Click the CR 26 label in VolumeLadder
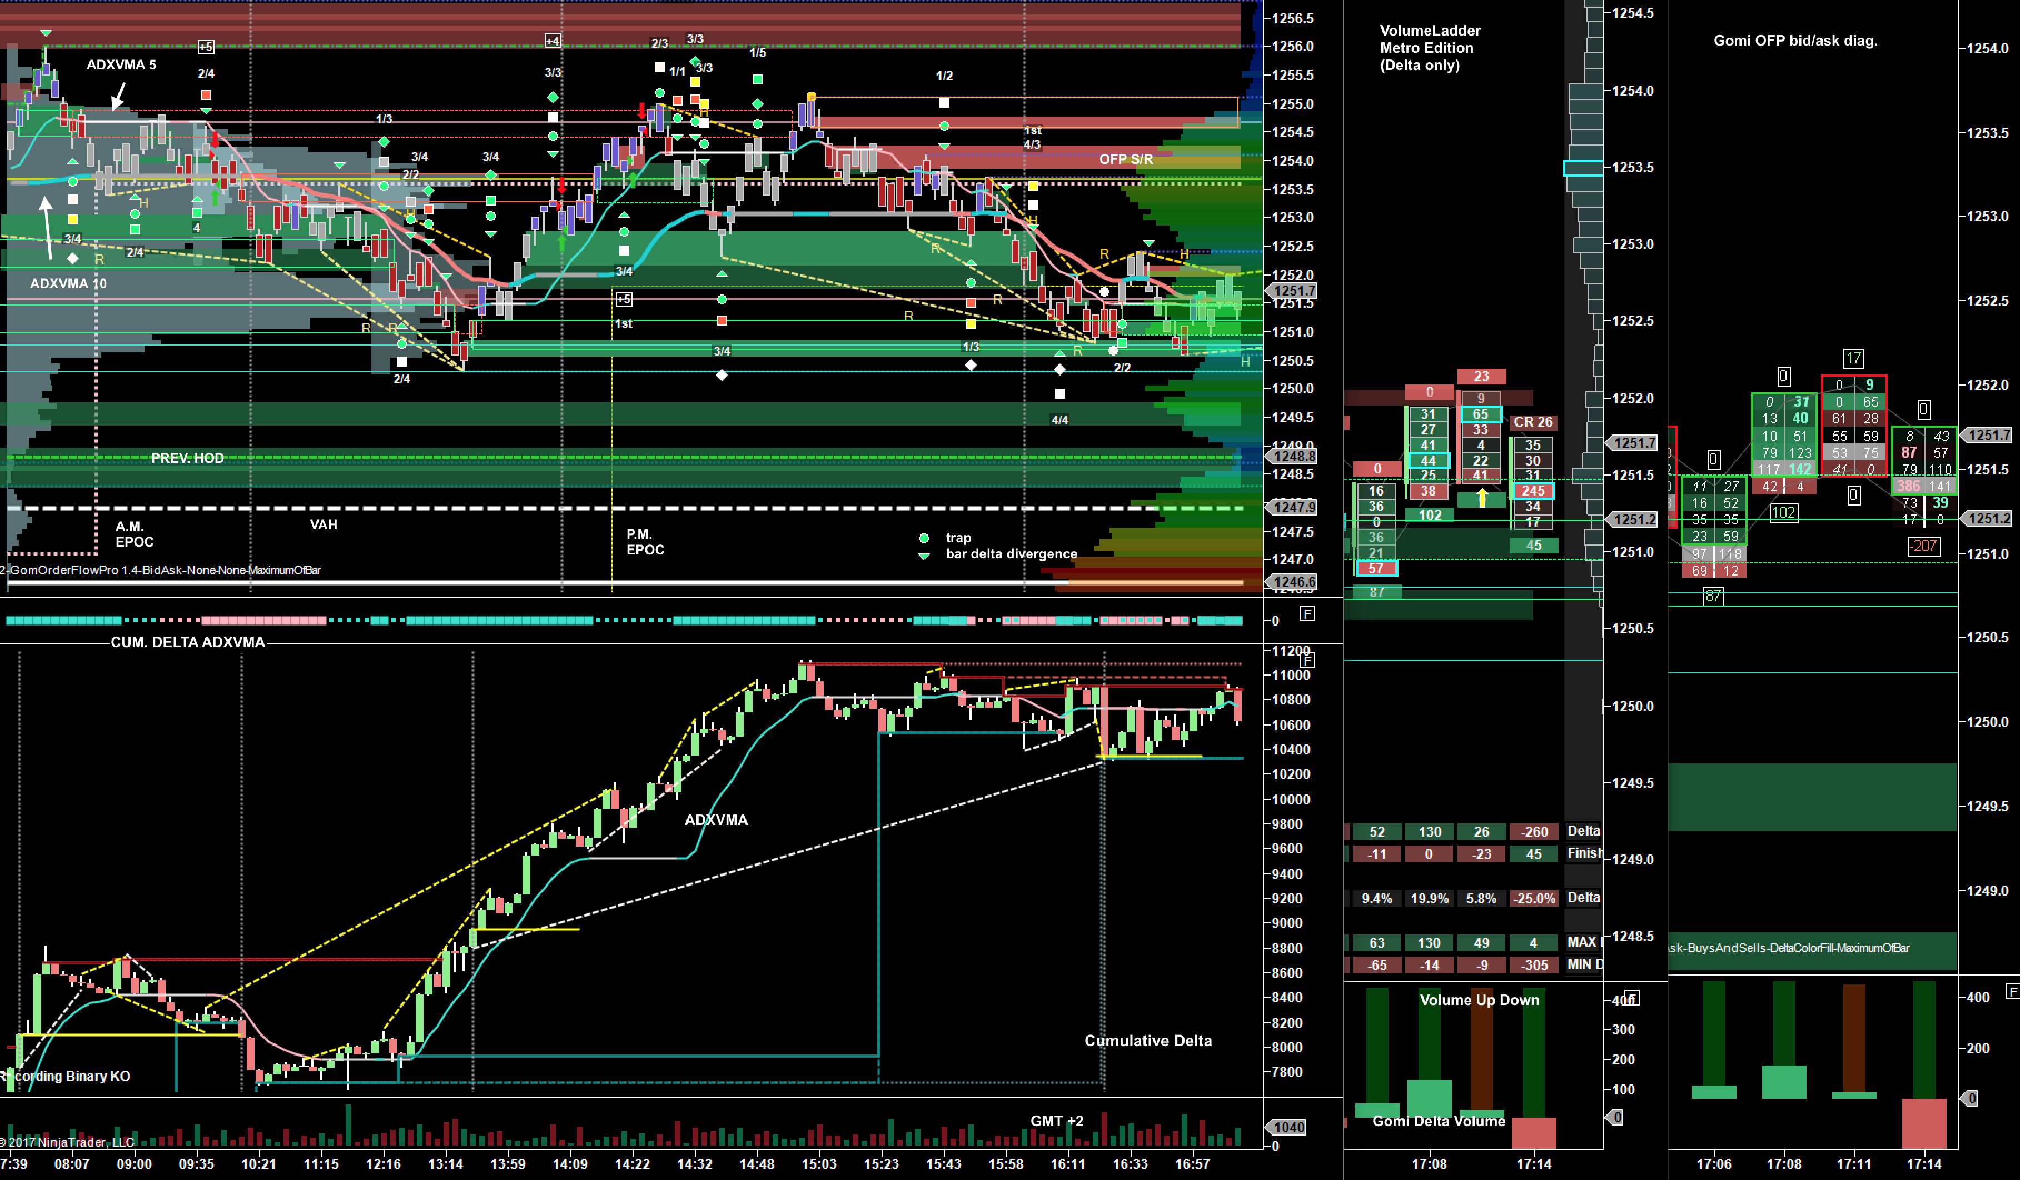This screenshot has height=1180, width=2020. pos(1533,422)
